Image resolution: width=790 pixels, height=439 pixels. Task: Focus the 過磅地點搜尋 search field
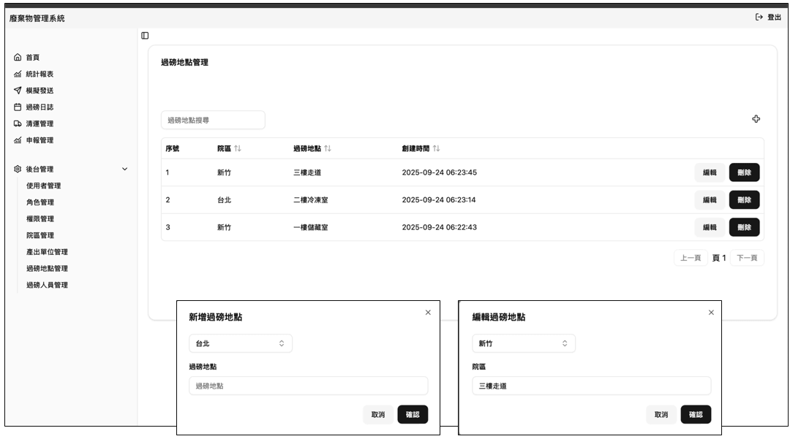213,121
